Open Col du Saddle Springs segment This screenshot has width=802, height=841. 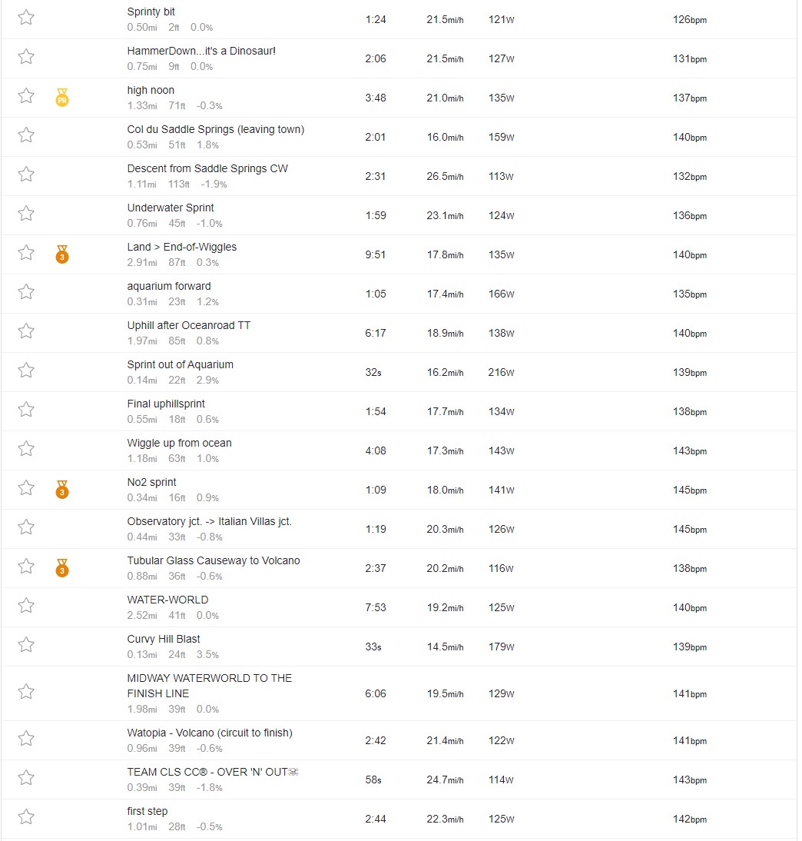click(x=216, y=129)
